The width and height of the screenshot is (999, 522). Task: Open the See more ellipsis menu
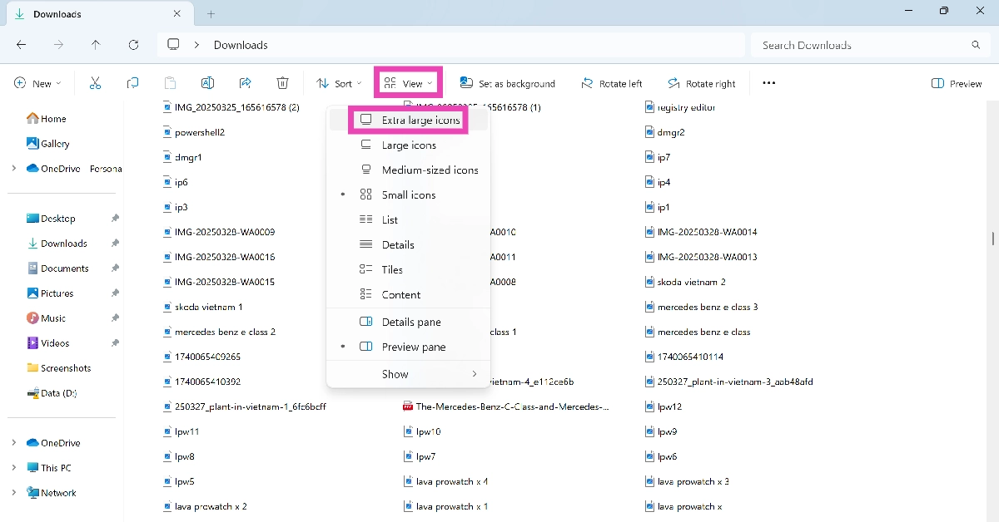768,83
